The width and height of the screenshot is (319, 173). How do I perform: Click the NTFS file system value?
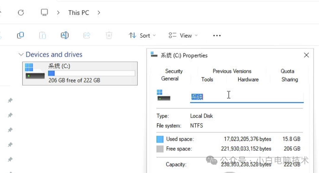coord(196,126)
